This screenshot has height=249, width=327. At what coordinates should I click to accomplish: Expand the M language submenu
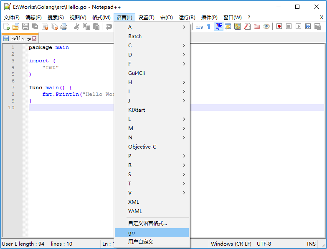[152, 128]
